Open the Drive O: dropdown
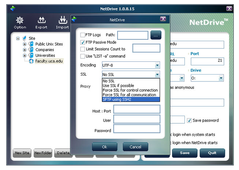The width and height of the screenshot is (239, 170). click(207, 78)
